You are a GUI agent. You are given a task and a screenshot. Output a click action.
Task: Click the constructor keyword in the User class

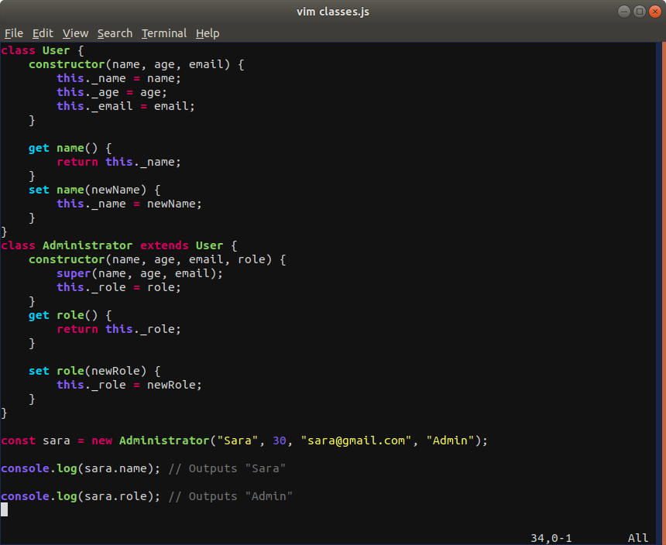click(66, 64)
